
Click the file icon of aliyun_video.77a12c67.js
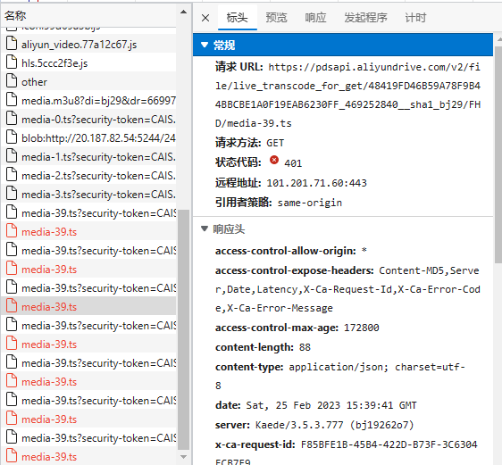point(12,43)
